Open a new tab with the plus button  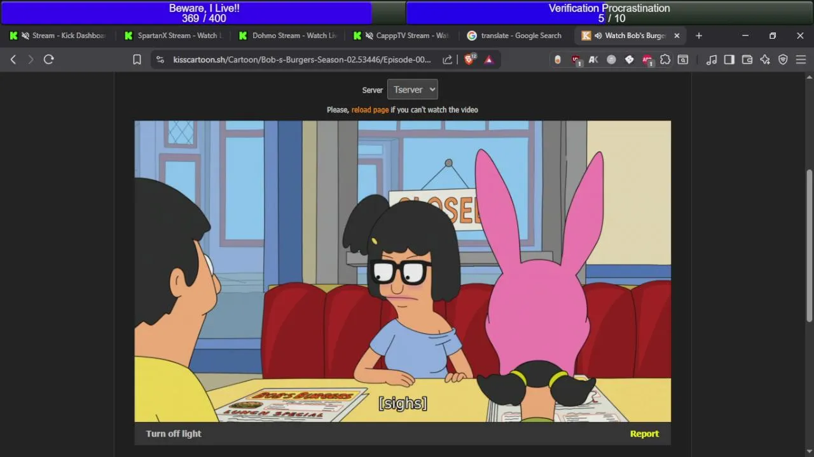click(699, 36)
